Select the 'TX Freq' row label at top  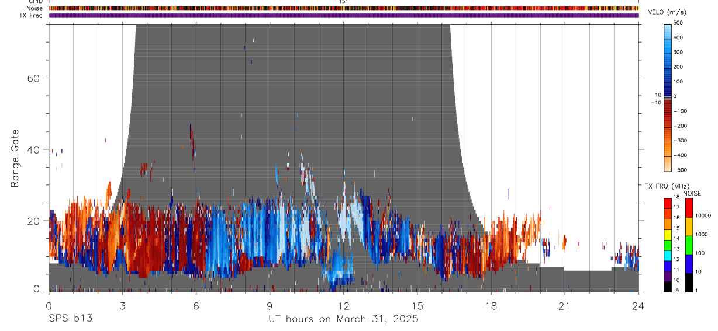(x=32, y=15)
